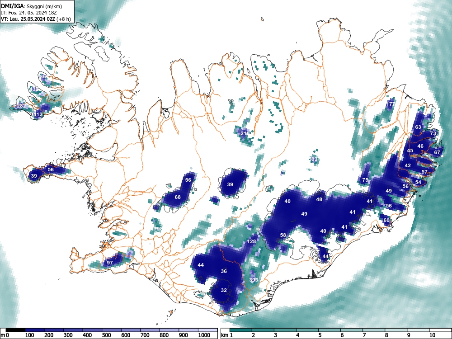Viewport: 452px width, 339px height.
Task: Click the "7" label on the kilometre scale
Action: 364,335
